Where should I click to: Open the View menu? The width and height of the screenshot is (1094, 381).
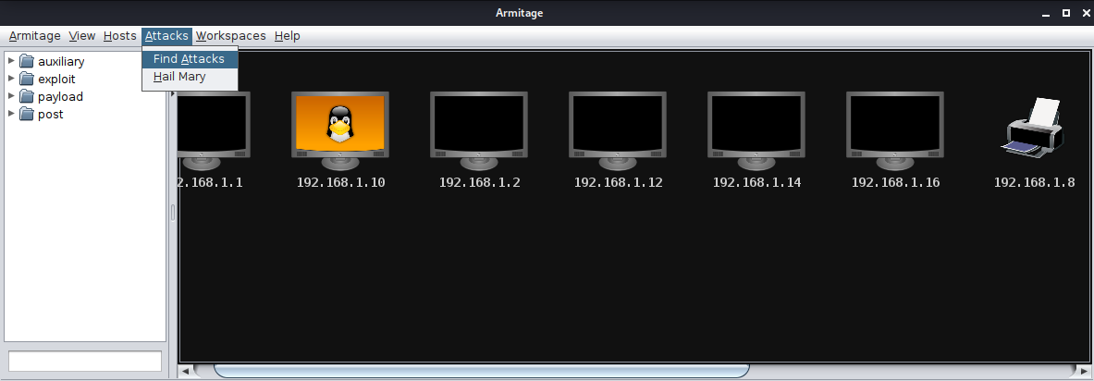82,35
